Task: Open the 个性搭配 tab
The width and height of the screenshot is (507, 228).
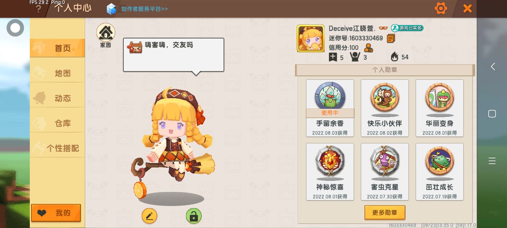Action: [57, 148]
